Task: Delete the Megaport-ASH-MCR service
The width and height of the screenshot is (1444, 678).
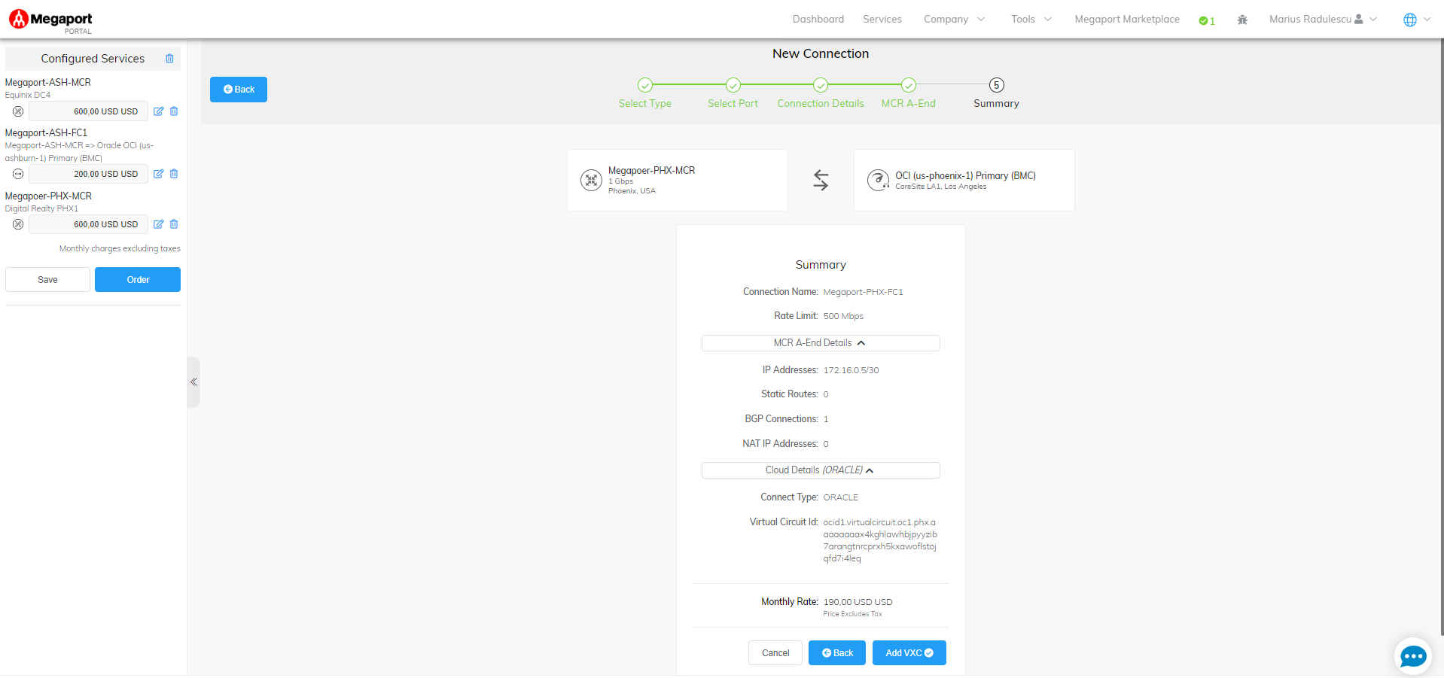Action: (174, 111)
